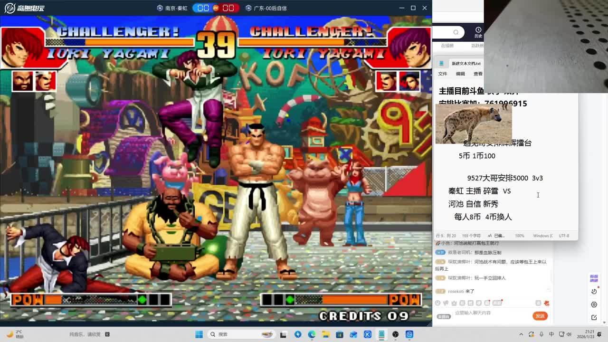The image size is (608, 342).
Task: Click the UTF-8 encoding in Notepad status bar
Action: pyautogui.click(x=564, y=236)
